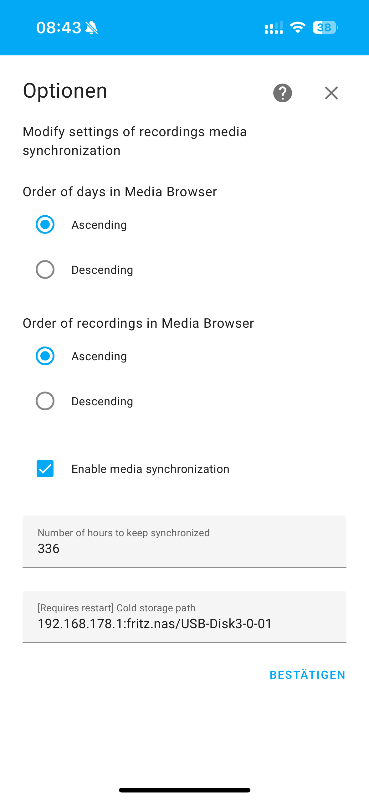Tap the Order of days in Media Browser heading
Viewport: 369px width, 800px height.
tap(120, 192)
